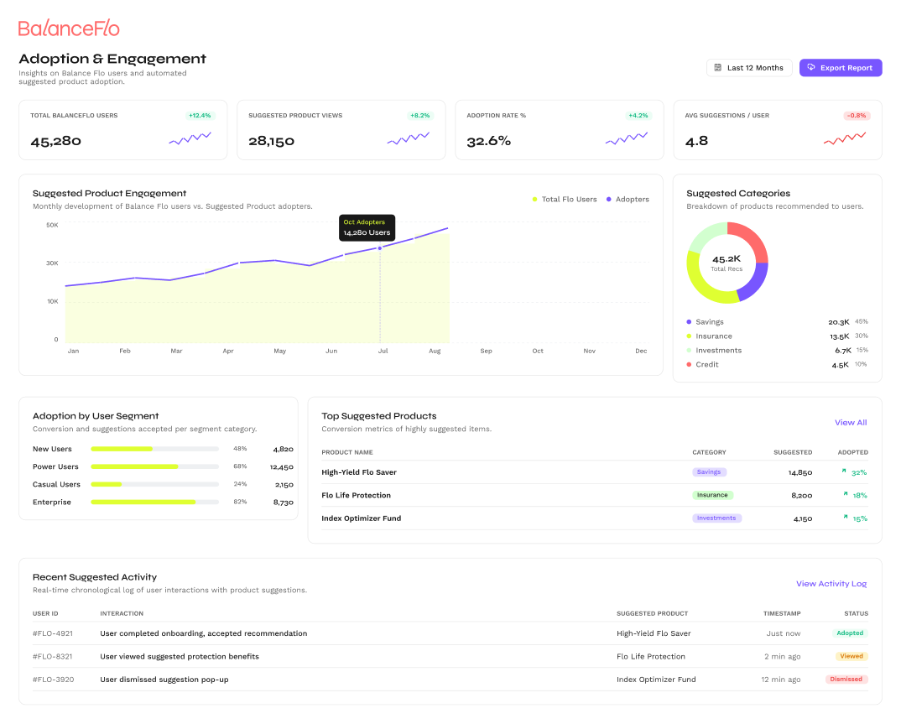Toggle Total Flo Users legend series
This screenshot has width=901, height=724.
[x=565, y=200]
